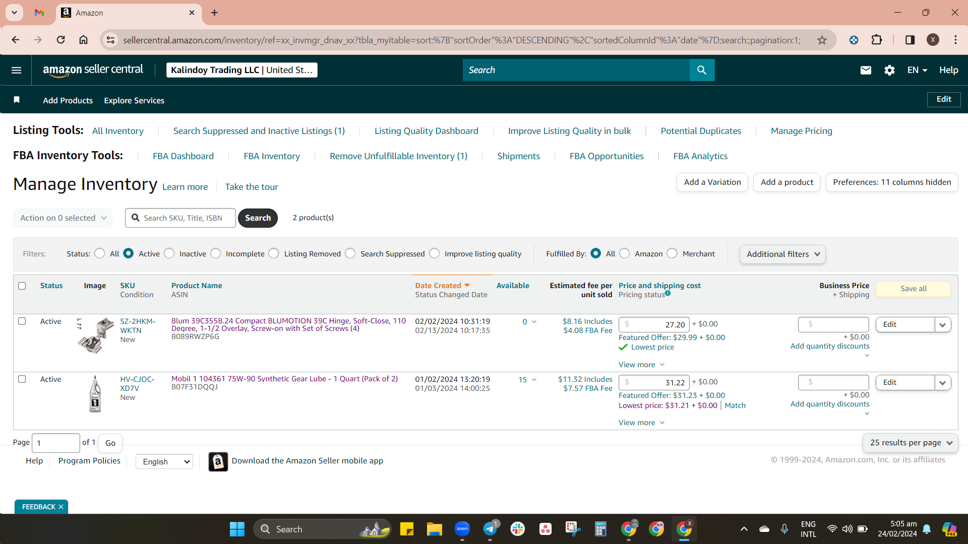The height and width of the screenshot is (544, 968).
Task: Open the All Inventory listing tool
Action: click(118, 131)
